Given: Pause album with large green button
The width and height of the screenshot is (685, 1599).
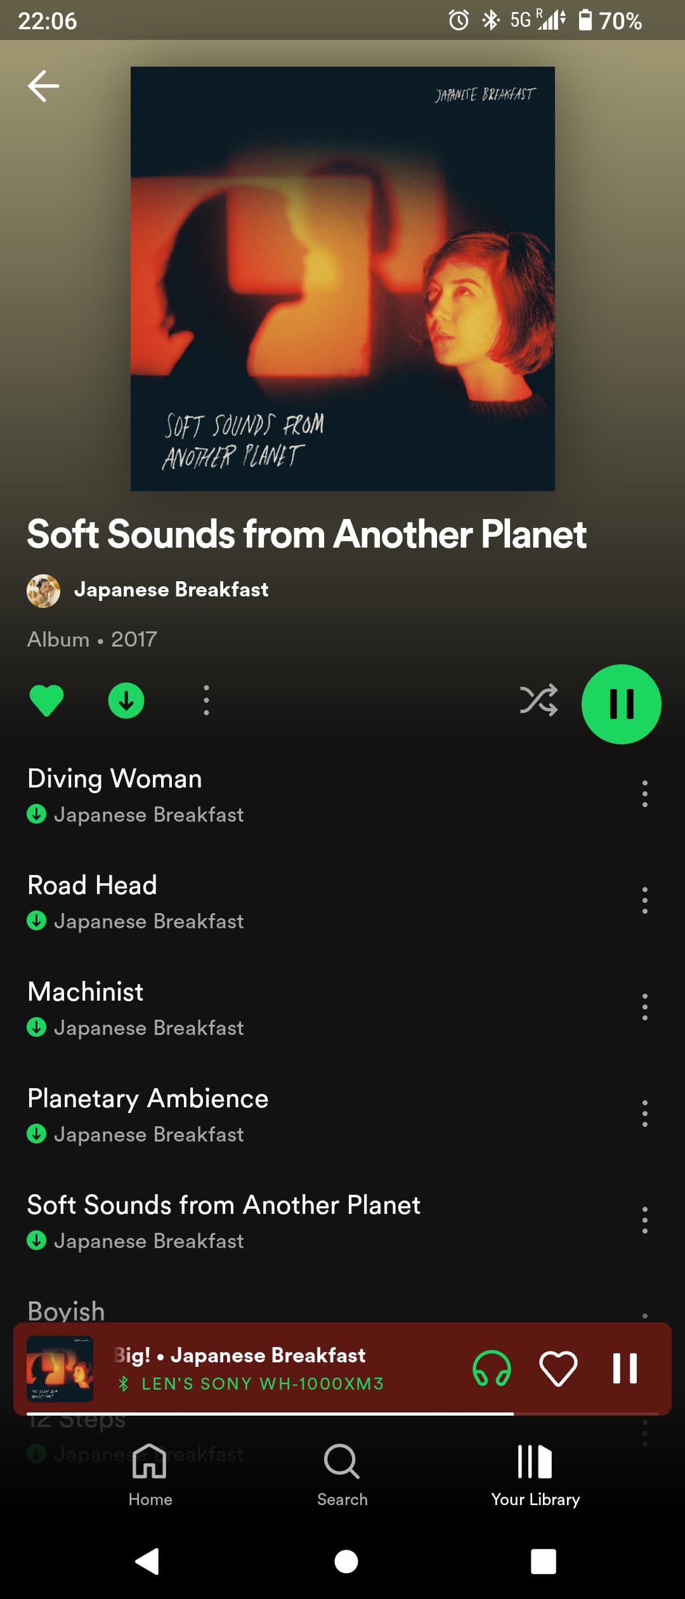Looking at the screenshot, I should [622, 704].
